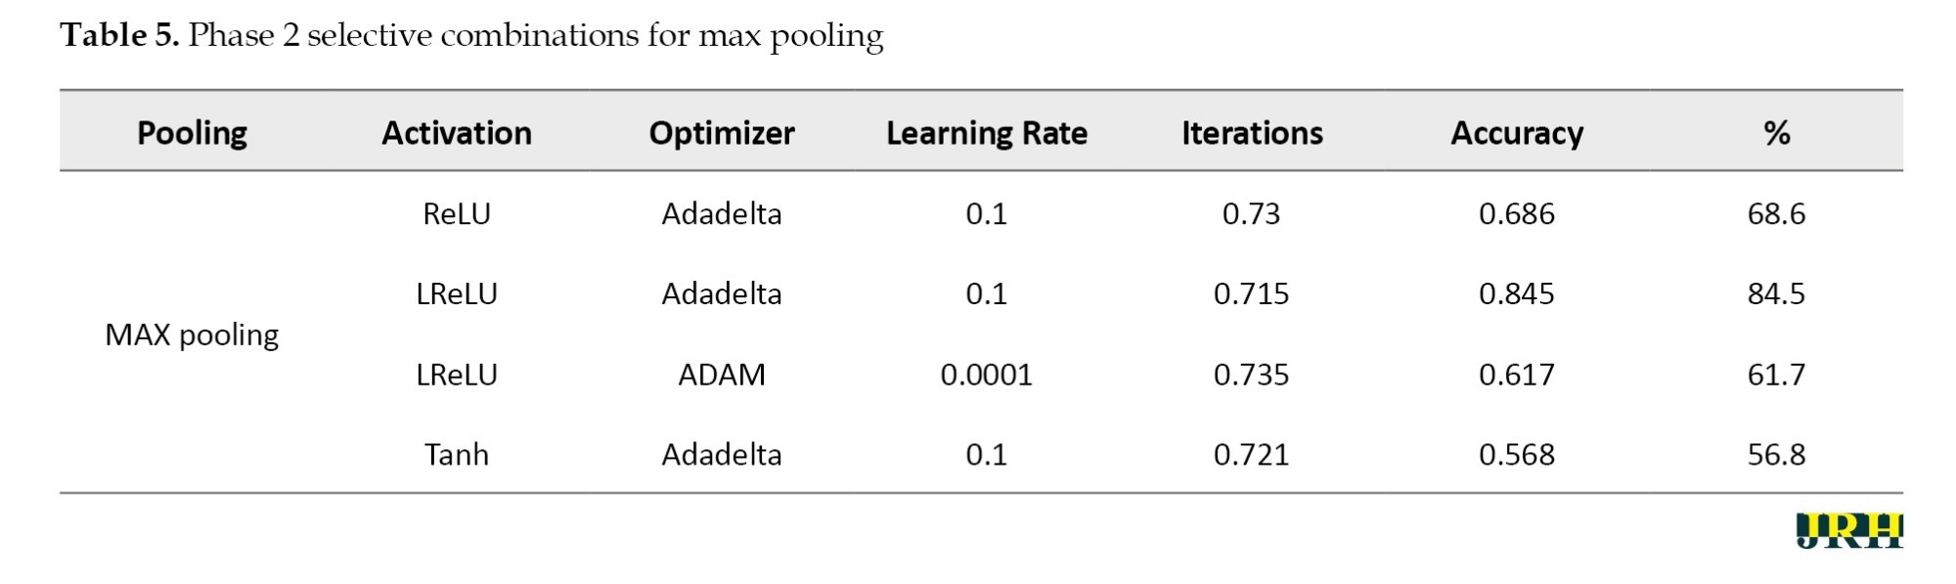The image size is (1956, 584).
Task: Click the ReLU activation cell
Action: click(457, 213)
